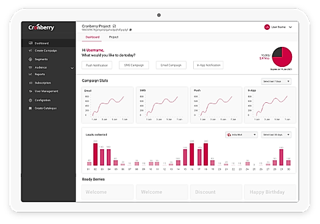Click the Push Notification button
The width and height of the screenshot is (320, 224).
tap(97, 65)
